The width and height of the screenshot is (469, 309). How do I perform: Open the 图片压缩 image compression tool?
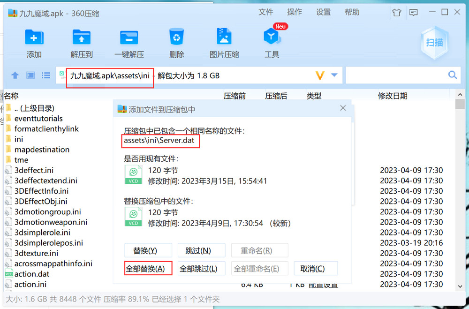point(224,38)
